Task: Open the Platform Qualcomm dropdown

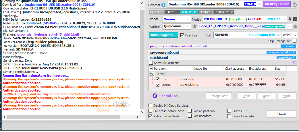Action: 188,26
